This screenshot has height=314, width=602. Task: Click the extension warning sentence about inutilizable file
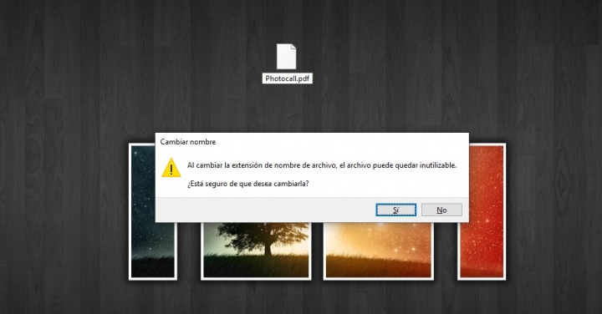322,165
